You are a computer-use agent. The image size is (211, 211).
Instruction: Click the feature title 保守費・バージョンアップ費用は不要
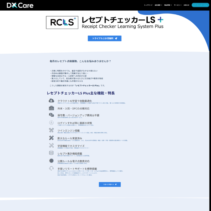(x=78, y=115)
